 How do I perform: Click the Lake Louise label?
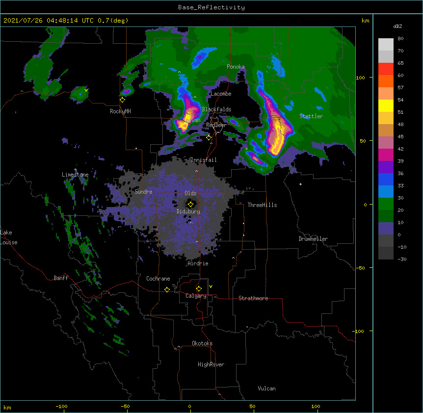click(8, 237)
